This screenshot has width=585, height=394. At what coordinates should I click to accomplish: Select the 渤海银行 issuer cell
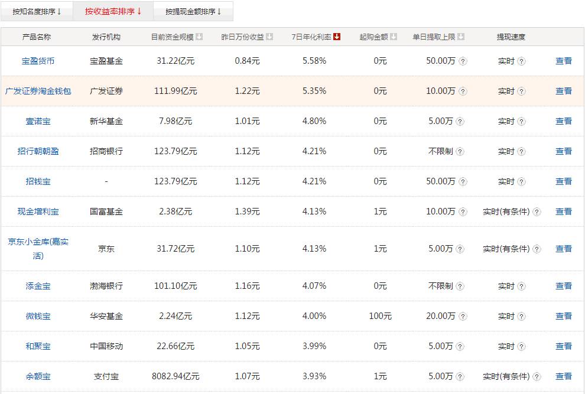coord(106,286)
